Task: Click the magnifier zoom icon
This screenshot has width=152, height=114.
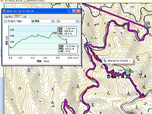Action: click(9, 21)
